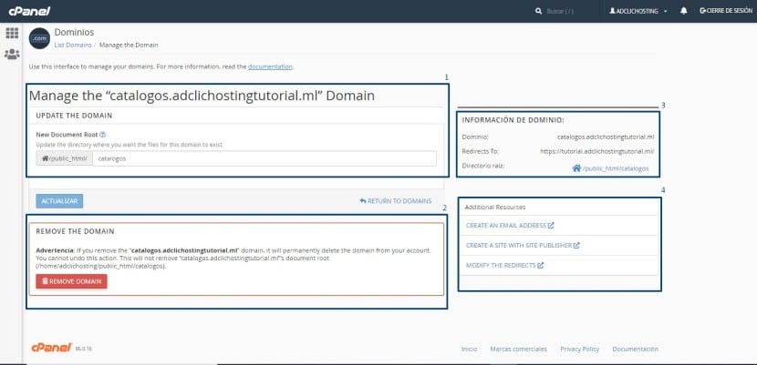The image size is (757, 365).
Task: Click the Remove the Domain heading
Action: pos(75,231)
